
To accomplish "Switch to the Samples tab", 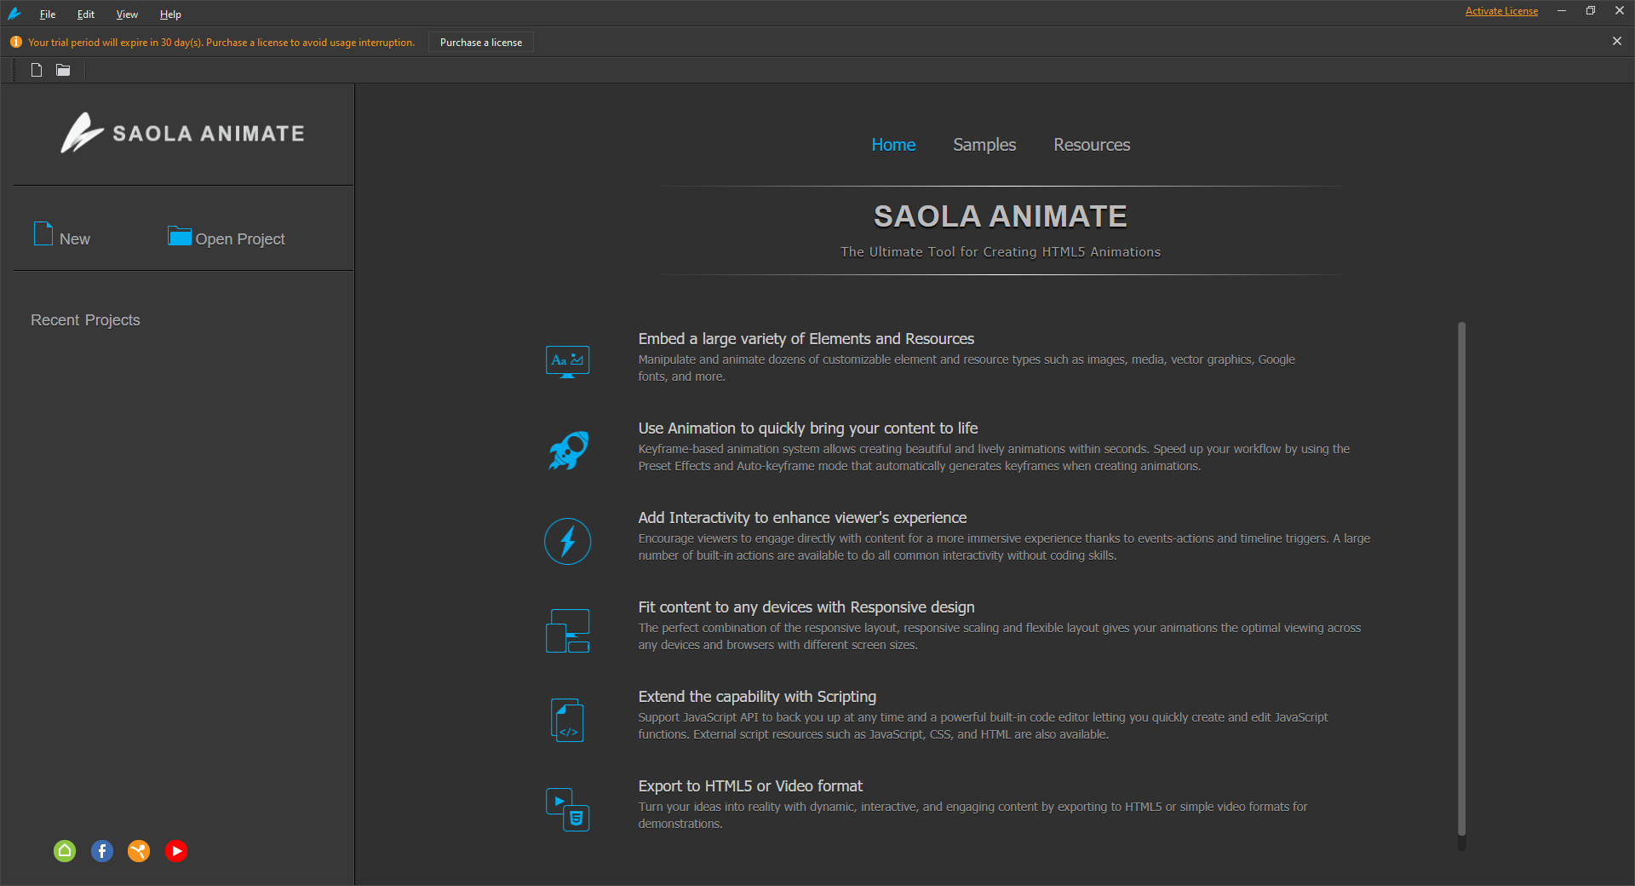I will (984, 145).
